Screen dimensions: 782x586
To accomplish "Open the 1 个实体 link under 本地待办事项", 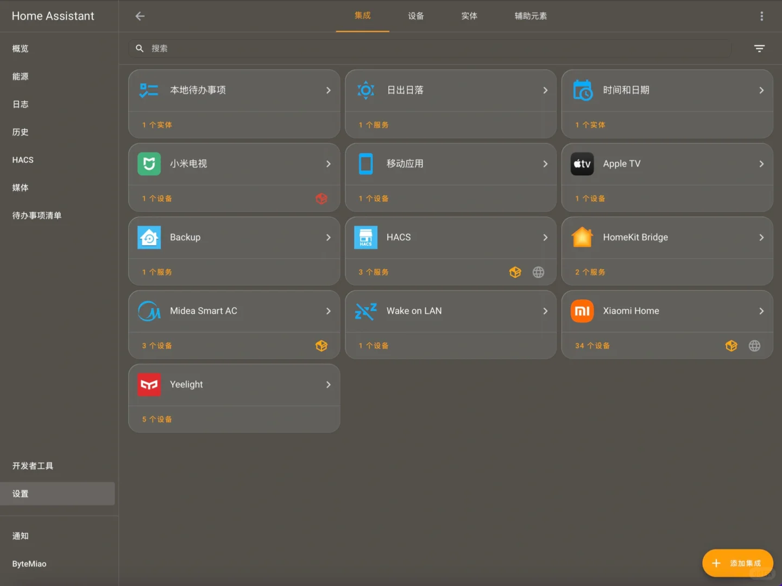I will (x=157, y=125).
